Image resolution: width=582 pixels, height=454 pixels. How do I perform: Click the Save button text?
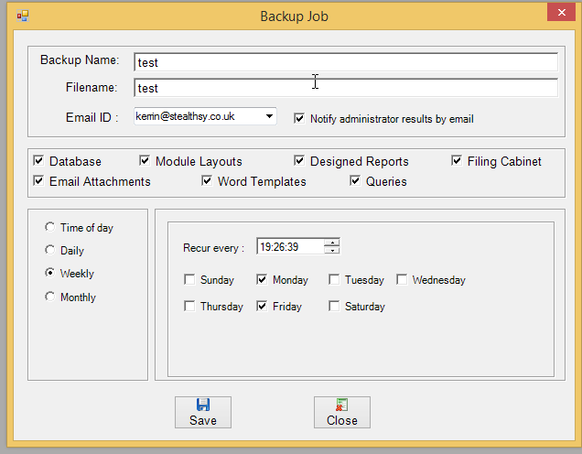(x=203, y=420)
